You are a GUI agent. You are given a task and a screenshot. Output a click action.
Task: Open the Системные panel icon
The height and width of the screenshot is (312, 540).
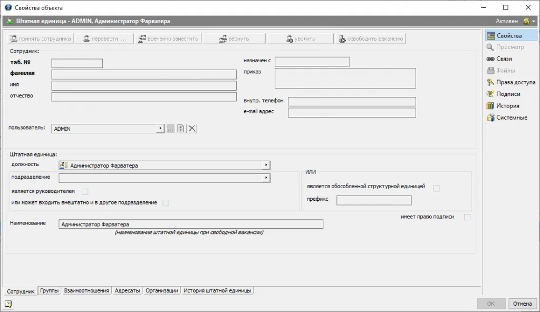pos(490,118)
